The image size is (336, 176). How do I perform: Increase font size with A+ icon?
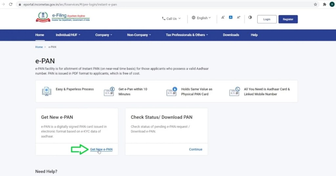[239, 18]
